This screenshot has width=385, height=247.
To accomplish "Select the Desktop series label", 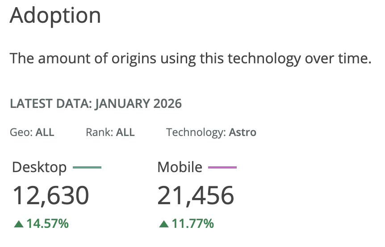I will point(39,167).
